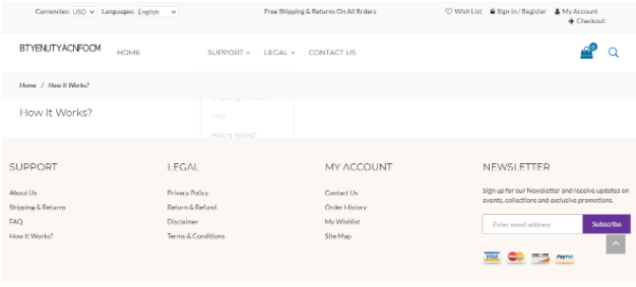Click the back-to-top arrow button
This screenshot has width=636, height=287.
pyautogui.click(x=616, y=244)
